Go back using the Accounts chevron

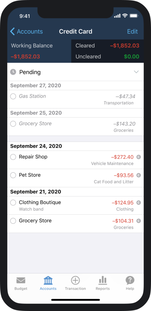(x=12, y=32)
